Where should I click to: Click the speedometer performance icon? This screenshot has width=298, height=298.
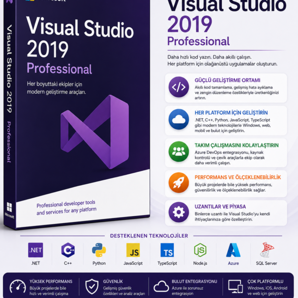click(18, 287)
